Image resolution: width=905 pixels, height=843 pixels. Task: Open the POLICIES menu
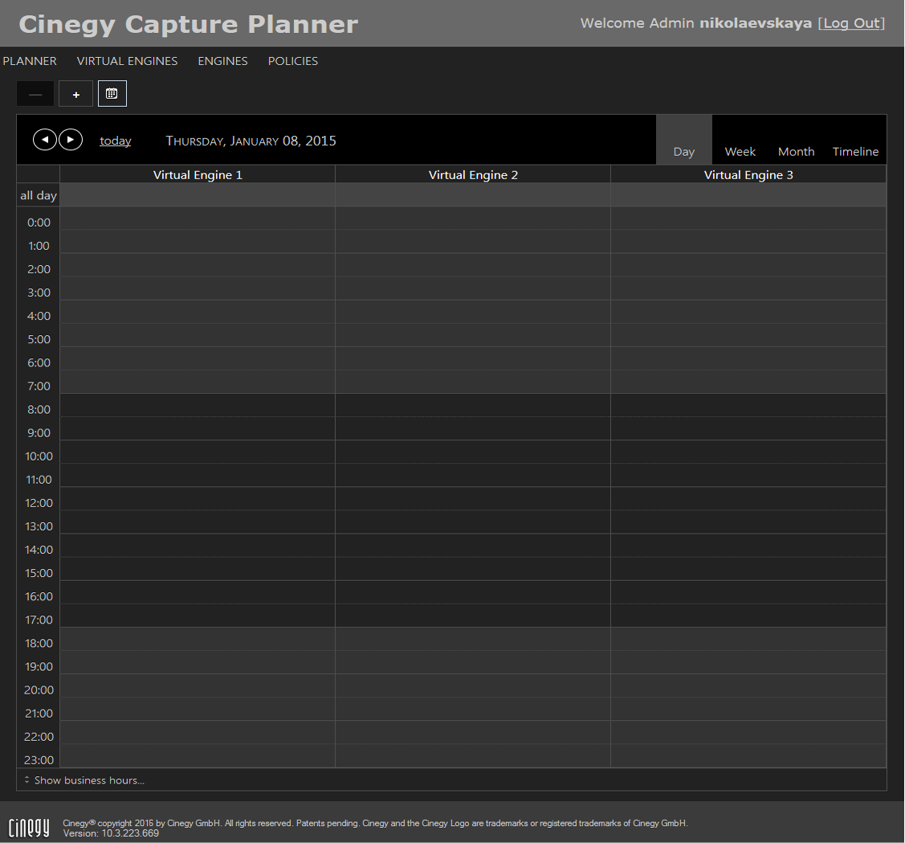[x=292, y=61]
